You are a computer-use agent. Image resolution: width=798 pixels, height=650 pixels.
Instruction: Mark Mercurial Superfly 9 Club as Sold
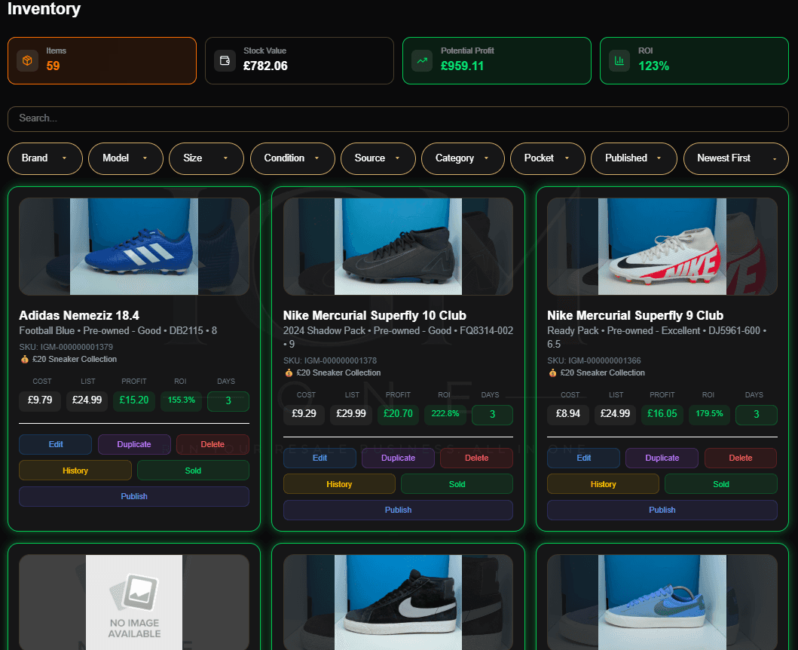click(721, 484)
